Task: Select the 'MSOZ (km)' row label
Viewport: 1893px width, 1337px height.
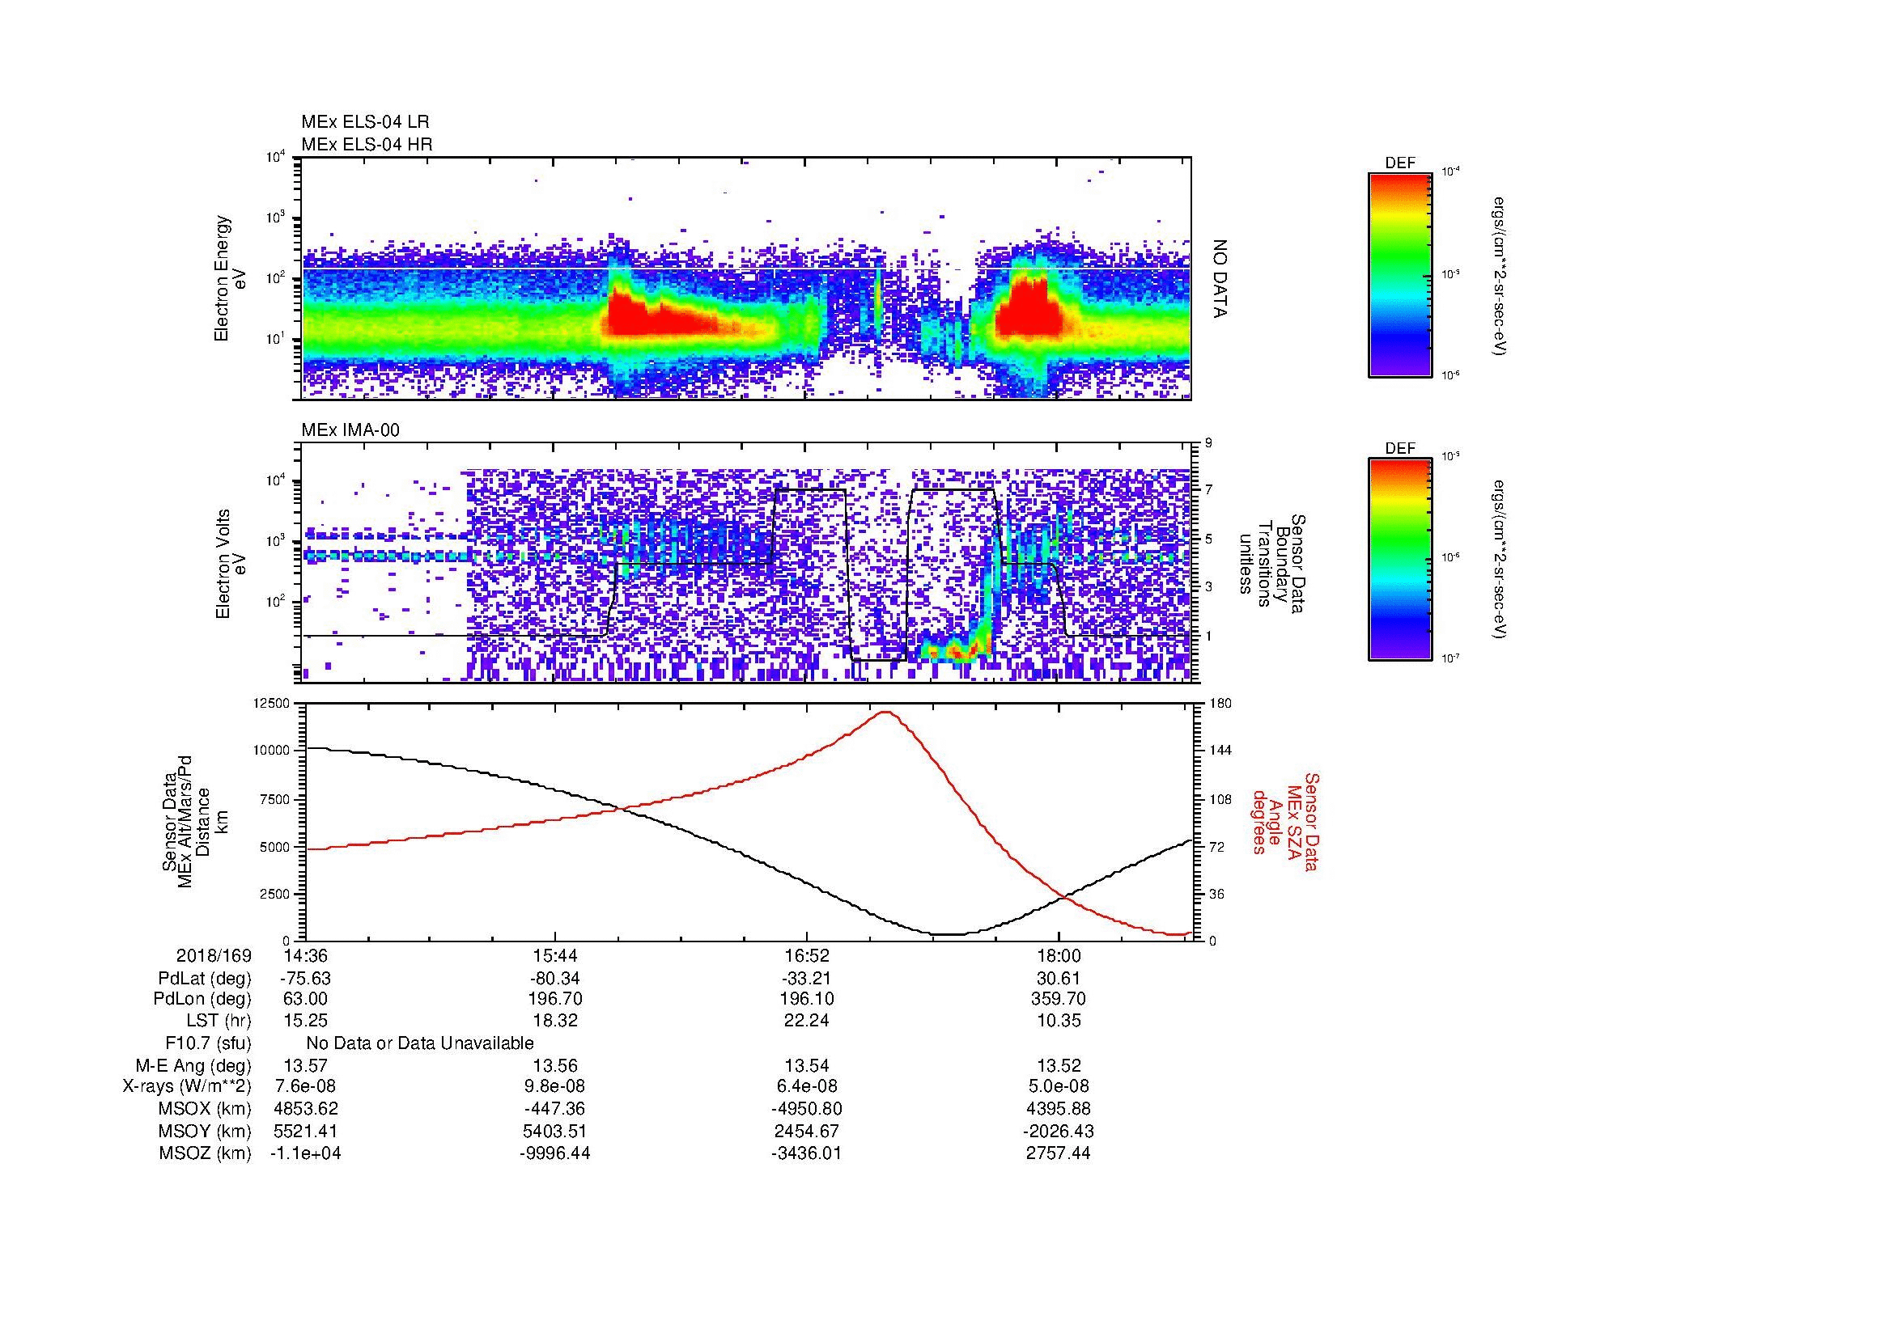Action: (x=206, y=1153)
